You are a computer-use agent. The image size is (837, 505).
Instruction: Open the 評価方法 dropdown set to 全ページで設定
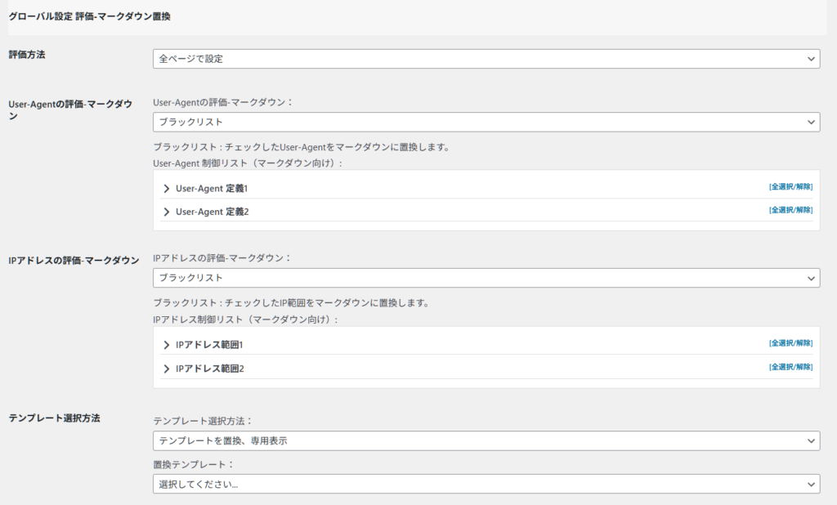pos(486,59)
